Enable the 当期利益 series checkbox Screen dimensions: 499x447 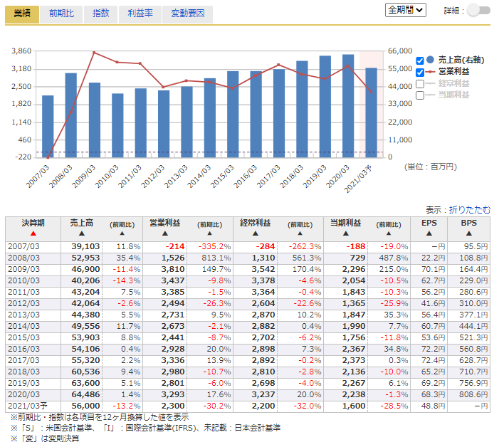pyautogui.click(x=419, y=95)
